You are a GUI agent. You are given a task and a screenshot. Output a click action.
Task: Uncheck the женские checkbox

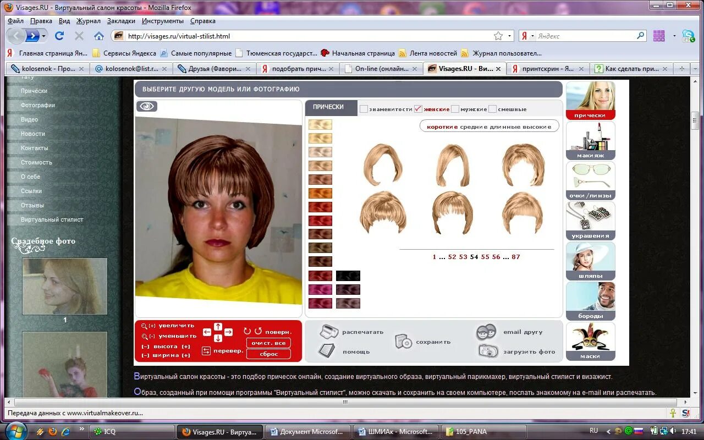[x=418, y=109]
